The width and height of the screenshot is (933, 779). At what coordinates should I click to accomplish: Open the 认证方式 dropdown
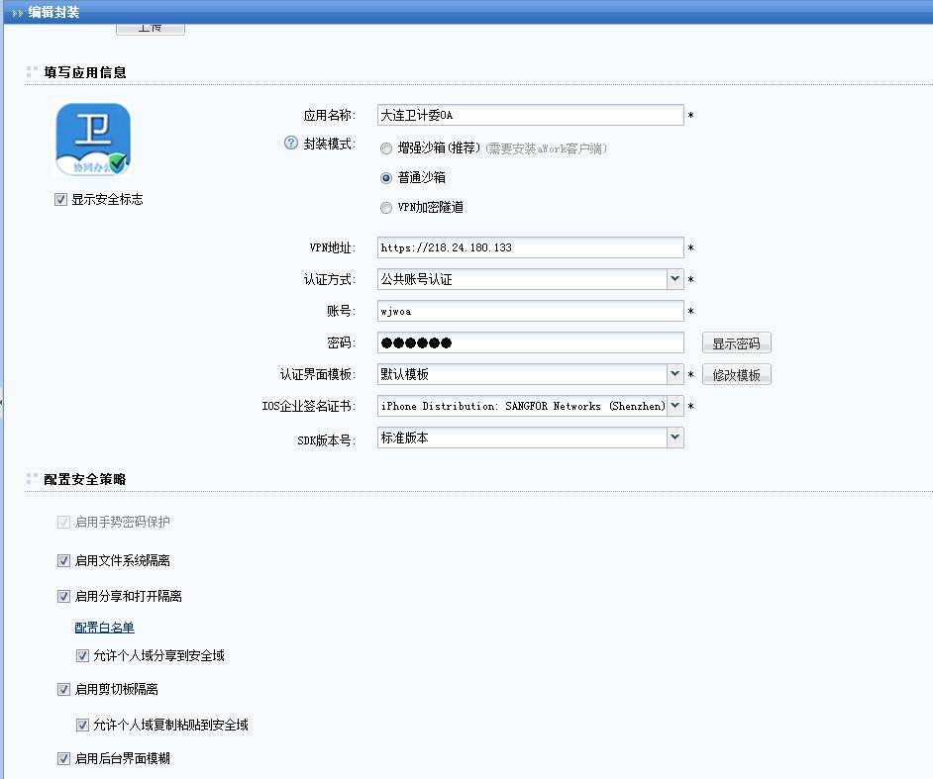coord(674,279)
